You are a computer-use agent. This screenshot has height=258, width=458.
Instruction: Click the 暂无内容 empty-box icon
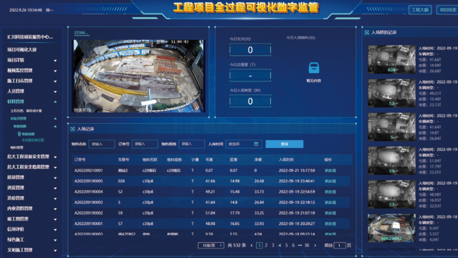click(314, 68)
